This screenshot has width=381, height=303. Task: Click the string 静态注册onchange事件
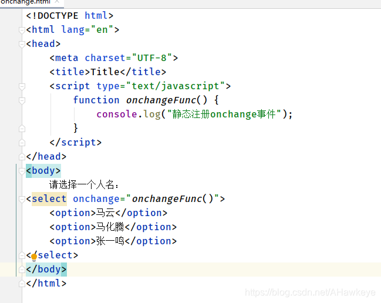click(x=224, y=114)
